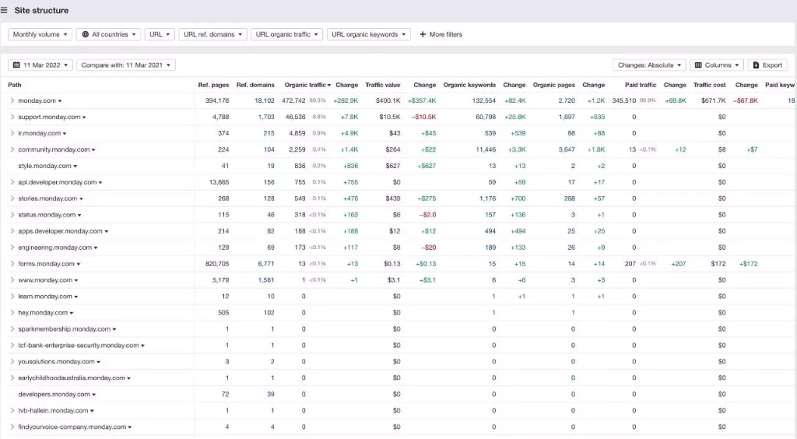797x439 pixels.
Task: Click the More filters button
Action: [441, 34]
